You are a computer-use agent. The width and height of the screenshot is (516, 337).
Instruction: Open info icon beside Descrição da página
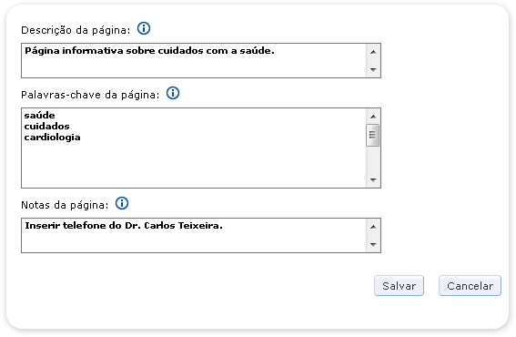[x=144, y=28]
